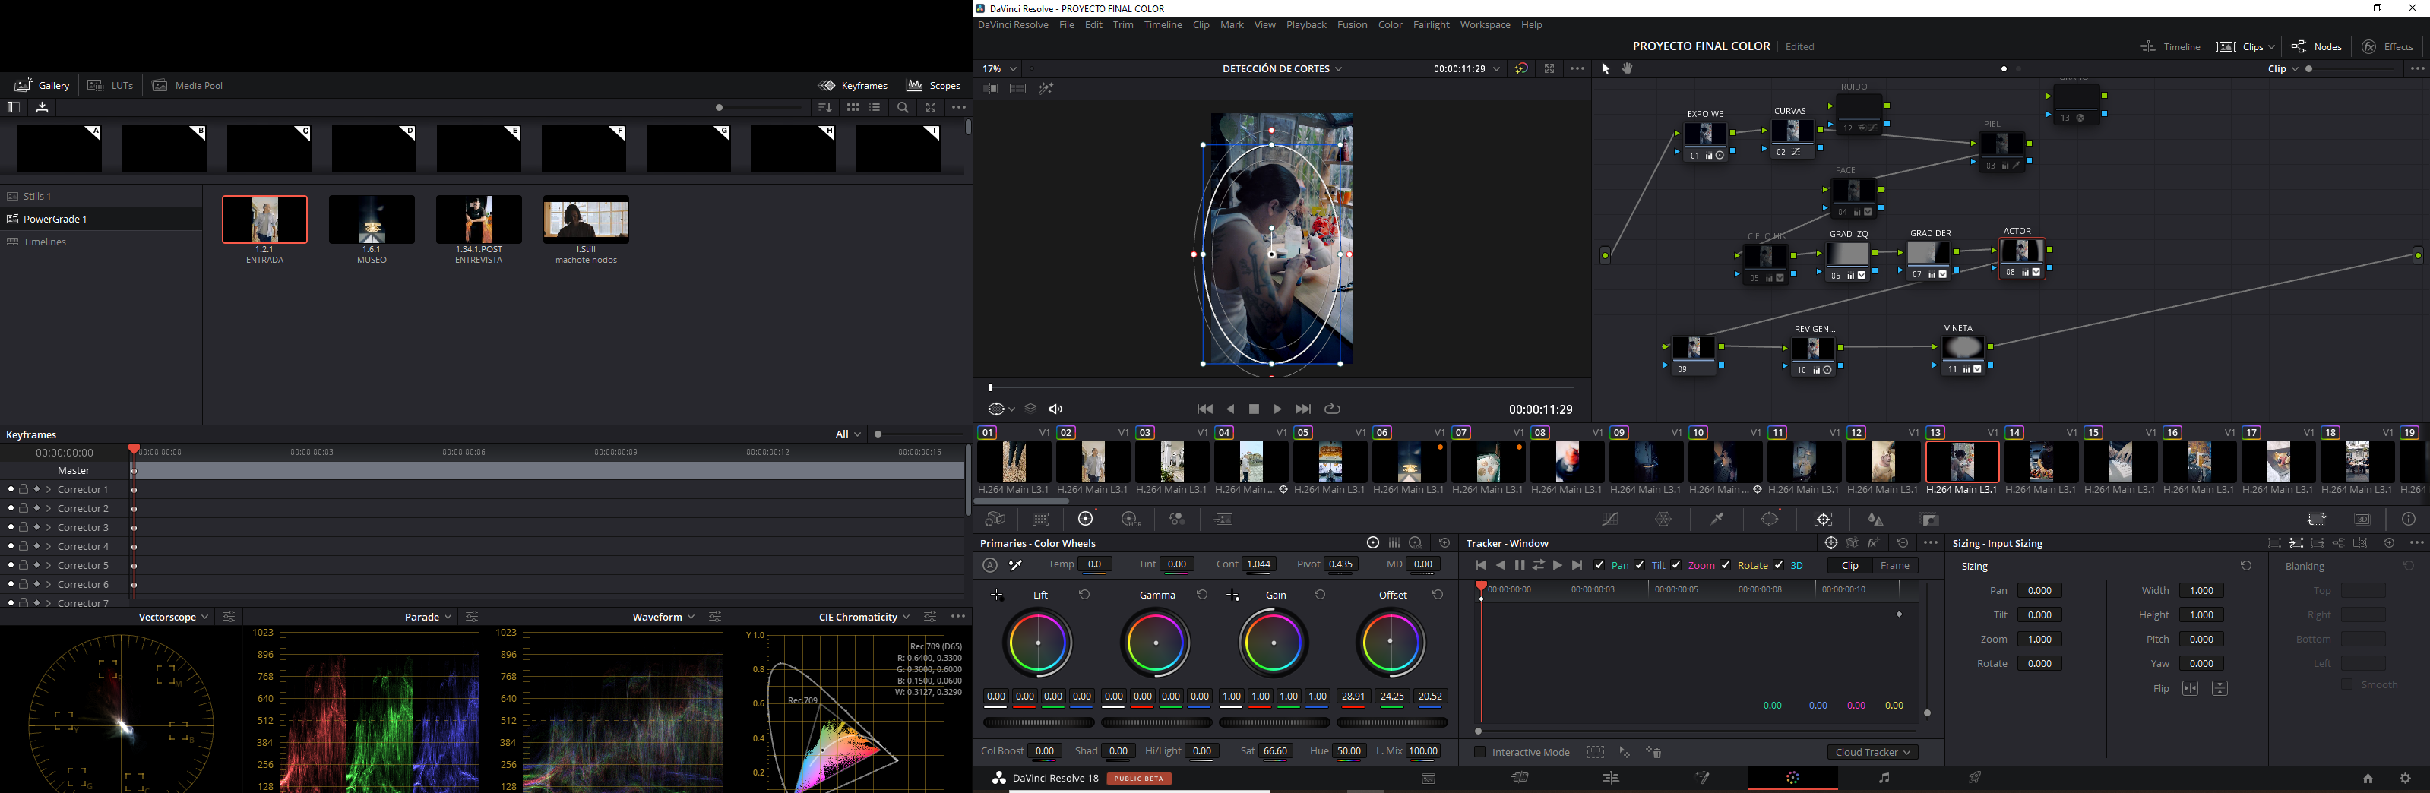Reset the Lift color wheel
This screenshot has height=793, width=2430.
1085,595
